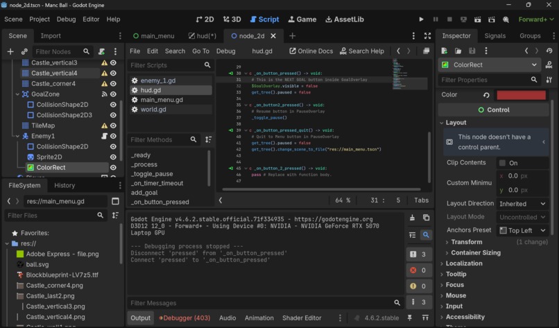The width and height of the screenshot is (559, 328).
Task: Float the script editor window icon
Action: pos(426,51)
